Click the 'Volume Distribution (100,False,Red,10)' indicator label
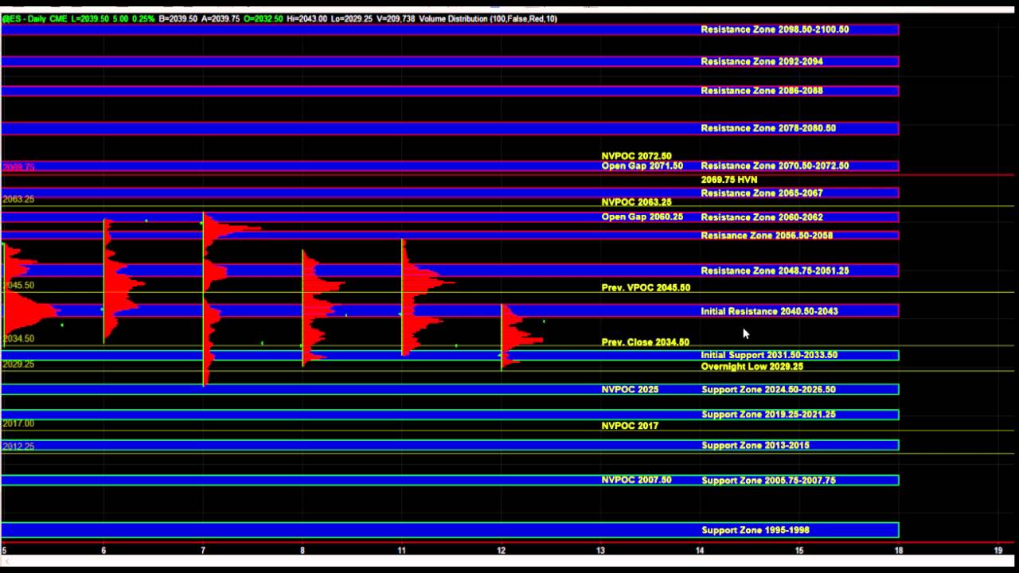The image size is (1019, 573). (x=488, y=18)
